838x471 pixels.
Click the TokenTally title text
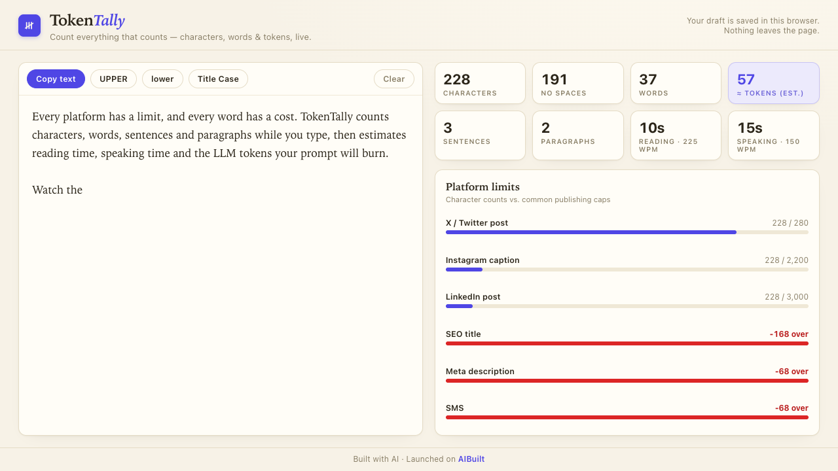[x=87, y=21]
